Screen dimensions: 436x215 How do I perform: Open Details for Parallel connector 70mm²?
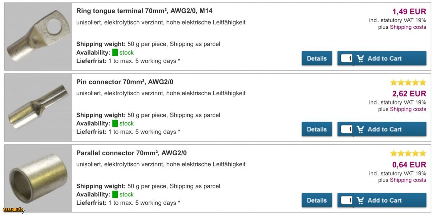click(316, 200)
